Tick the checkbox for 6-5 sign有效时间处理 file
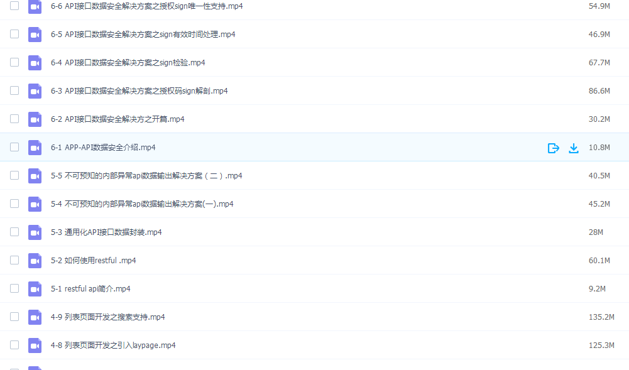Viewport: 629px width, 370px height. click(x=14, y=34)
